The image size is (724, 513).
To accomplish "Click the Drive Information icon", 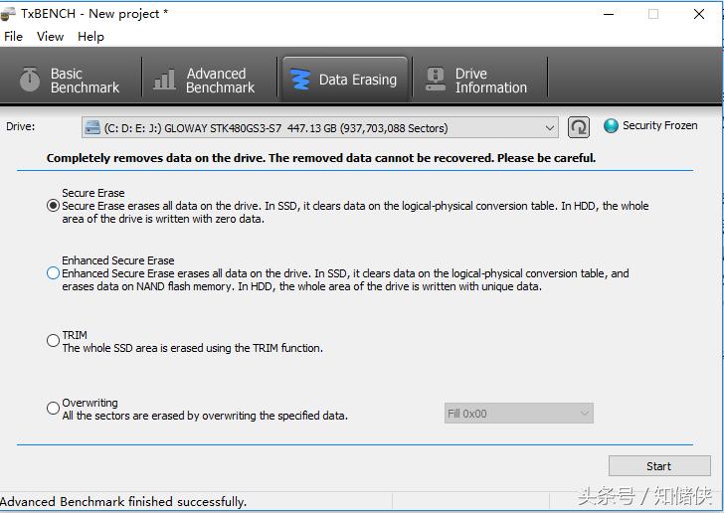I will pos(435,80).
